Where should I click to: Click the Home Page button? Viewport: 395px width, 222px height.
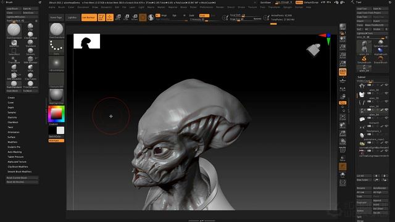pyautogui.click(x=56, y=17)
